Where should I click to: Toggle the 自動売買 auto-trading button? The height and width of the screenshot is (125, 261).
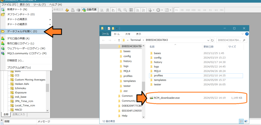click(x=90, y=10)
